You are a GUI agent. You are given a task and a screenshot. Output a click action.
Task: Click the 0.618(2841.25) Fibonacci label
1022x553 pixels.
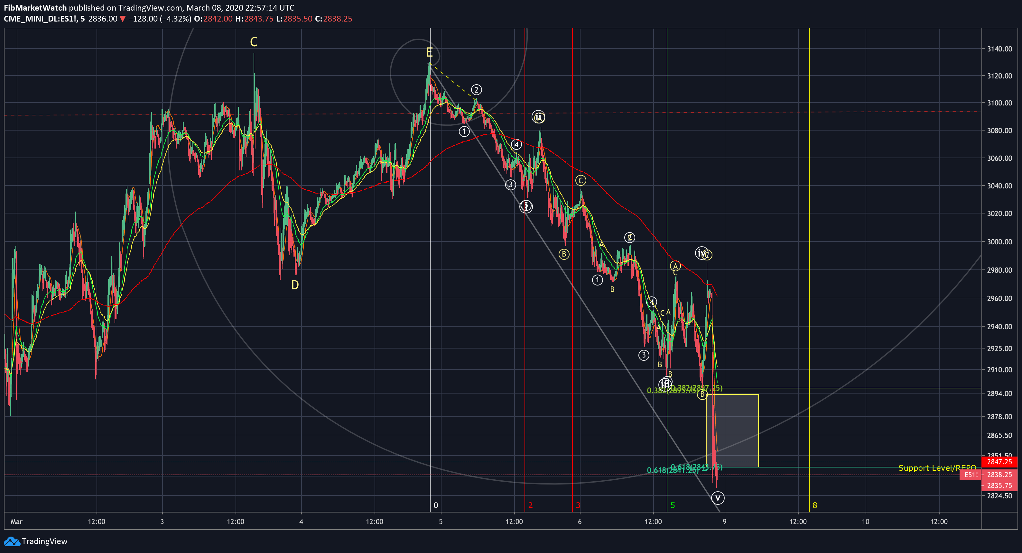(673, 471)
